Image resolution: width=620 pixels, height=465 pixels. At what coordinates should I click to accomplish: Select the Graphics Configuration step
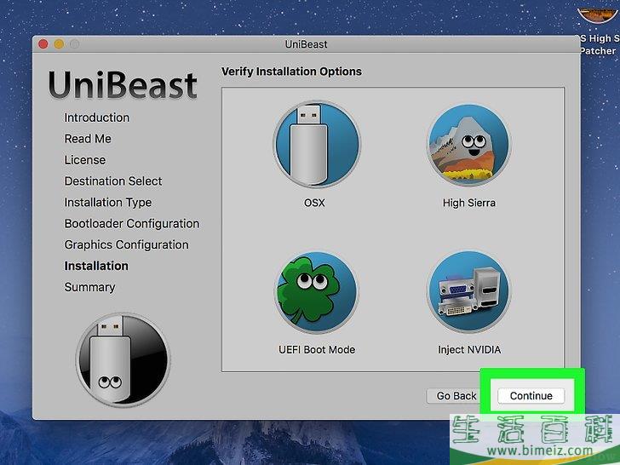click(x=126, y=244)
